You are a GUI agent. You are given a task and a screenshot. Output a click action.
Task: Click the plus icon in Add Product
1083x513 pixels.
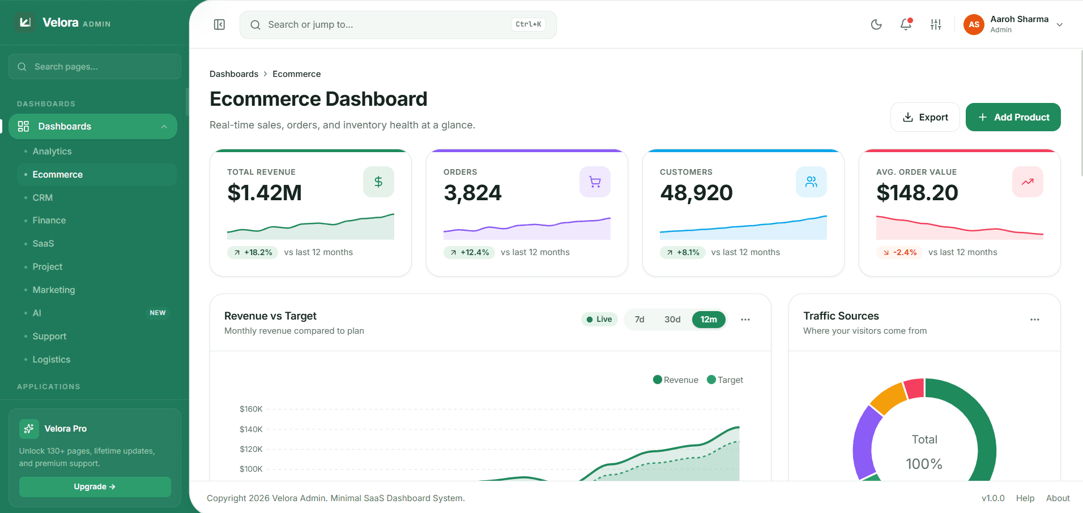pyautogui.click(x=983, y=117)
